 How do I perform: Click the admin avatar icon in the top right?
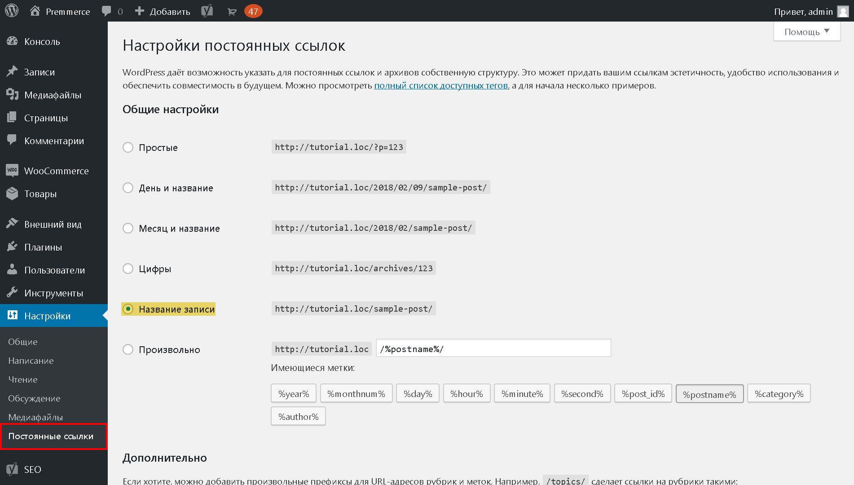point(843,11)
